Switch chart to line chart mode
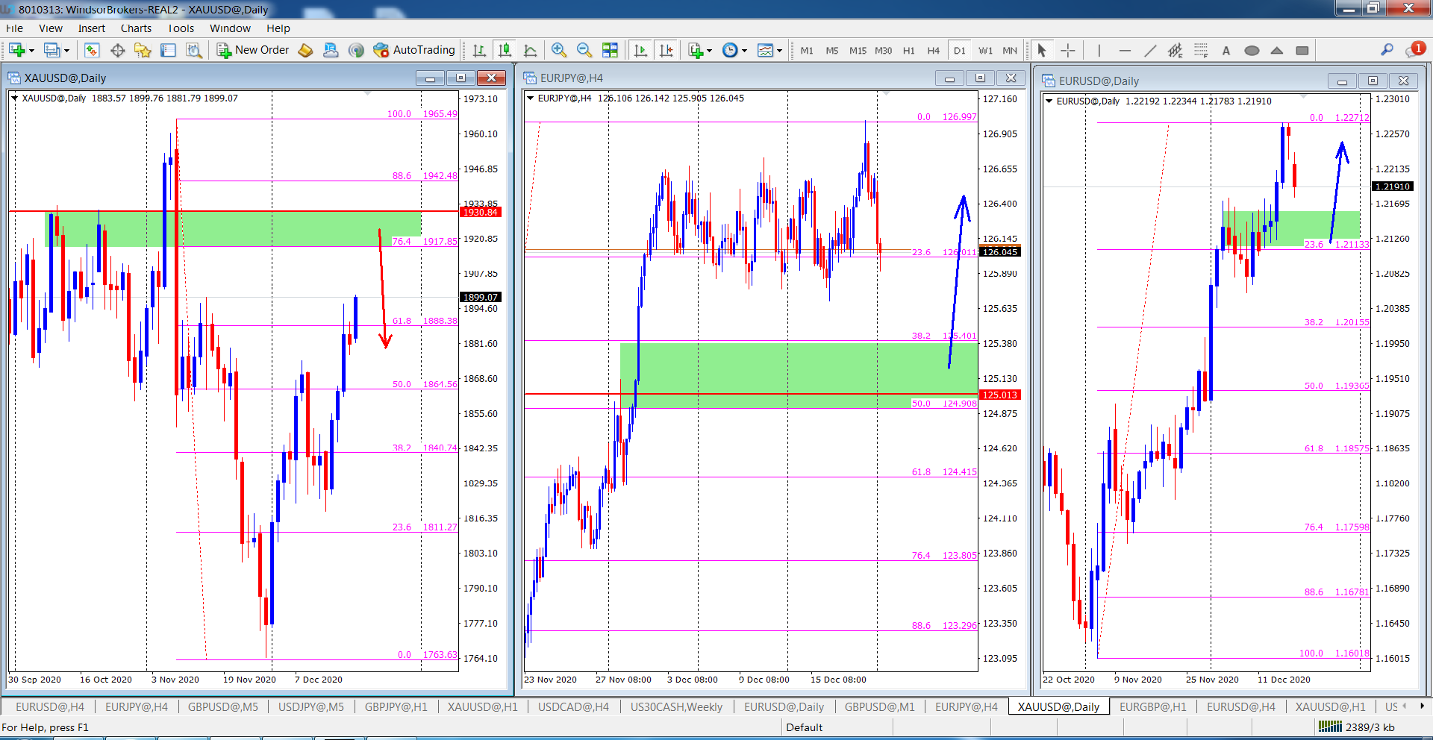Image resolution: width=1433 pixels, height=740 pixels. tap(530, 50)
